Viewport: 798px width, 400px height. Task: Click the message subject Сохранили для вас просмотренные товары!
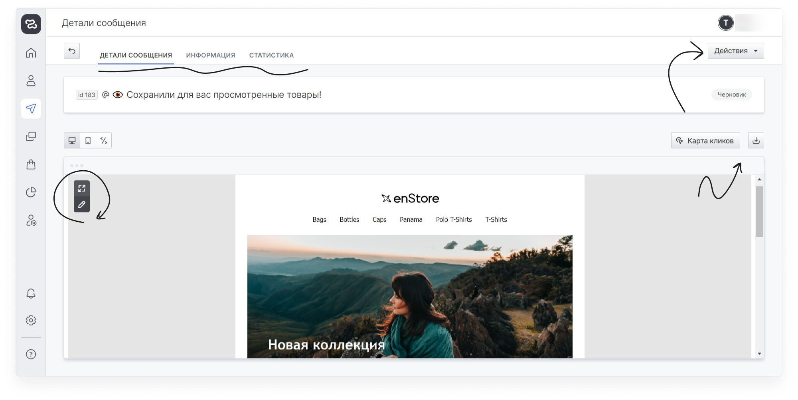pyautogui.click(x=224, y=95)
